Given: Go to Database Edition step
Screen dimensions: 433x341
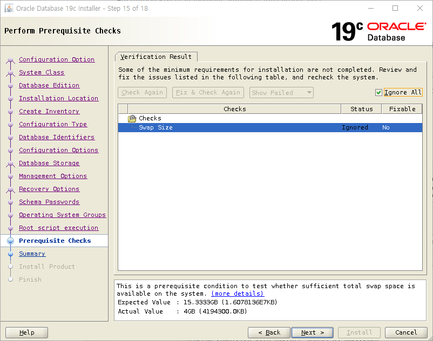Looking at the screenshot, I should (x=49, y=85).
